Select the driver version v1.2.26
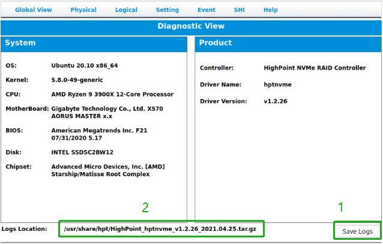383x244 pixels. tap(276, 101)
